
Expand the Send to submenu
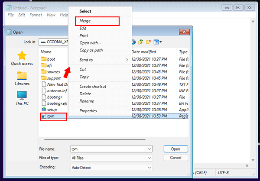[100, 60]
